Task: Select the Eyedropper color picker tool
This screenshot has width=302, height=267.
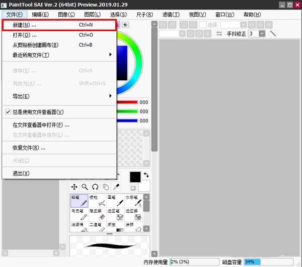Action: tap(116, 187)
